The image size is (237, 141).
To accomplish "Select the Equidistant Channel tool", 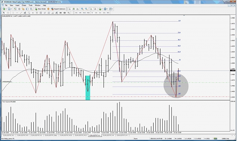I will click(x=25, y=13).
